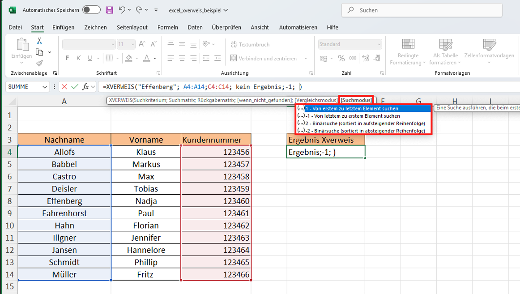Click the Orientation text angle icon
This screenshot has width=520, height=294.
[x=206, y=44]
